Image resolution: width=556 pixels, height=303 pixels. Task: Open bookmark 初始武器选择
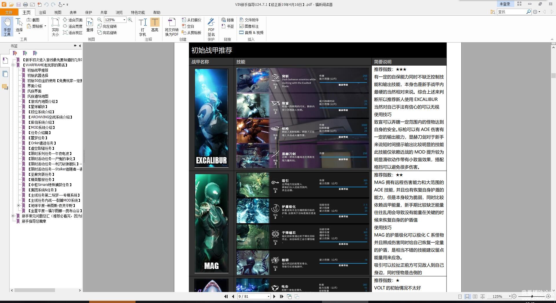pyautogui.click(x=38, y=75)
